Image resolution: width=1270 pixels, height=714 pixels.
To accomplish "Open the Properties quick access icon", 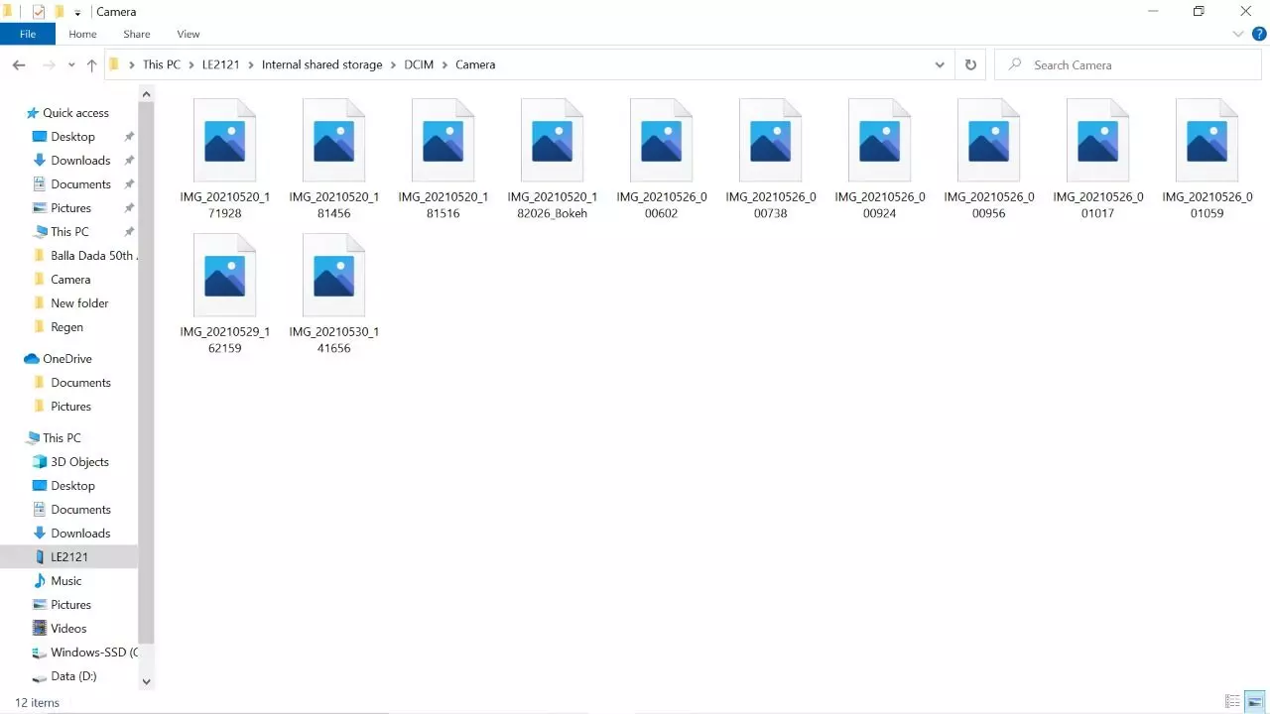I will (x=38, y=11).
